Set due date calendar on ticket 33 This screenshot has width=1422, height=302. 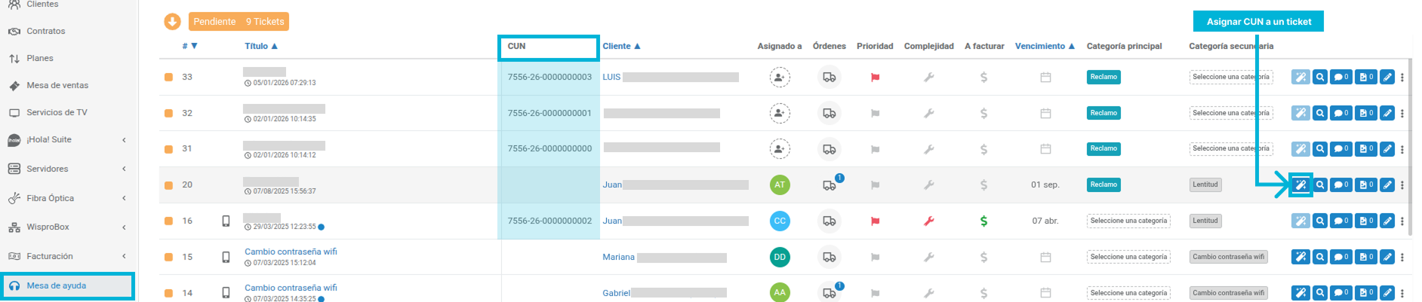[x=1045, y=77]
